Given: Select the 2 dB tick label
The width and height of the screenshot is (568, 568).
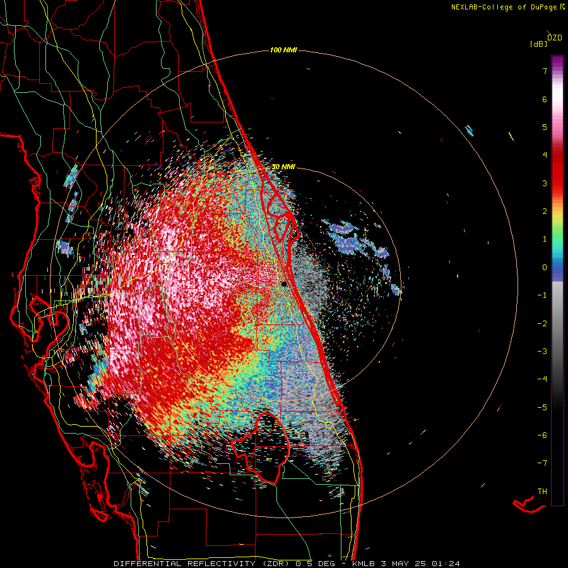Looking at the screenshot, I should (x=545, y=211).
